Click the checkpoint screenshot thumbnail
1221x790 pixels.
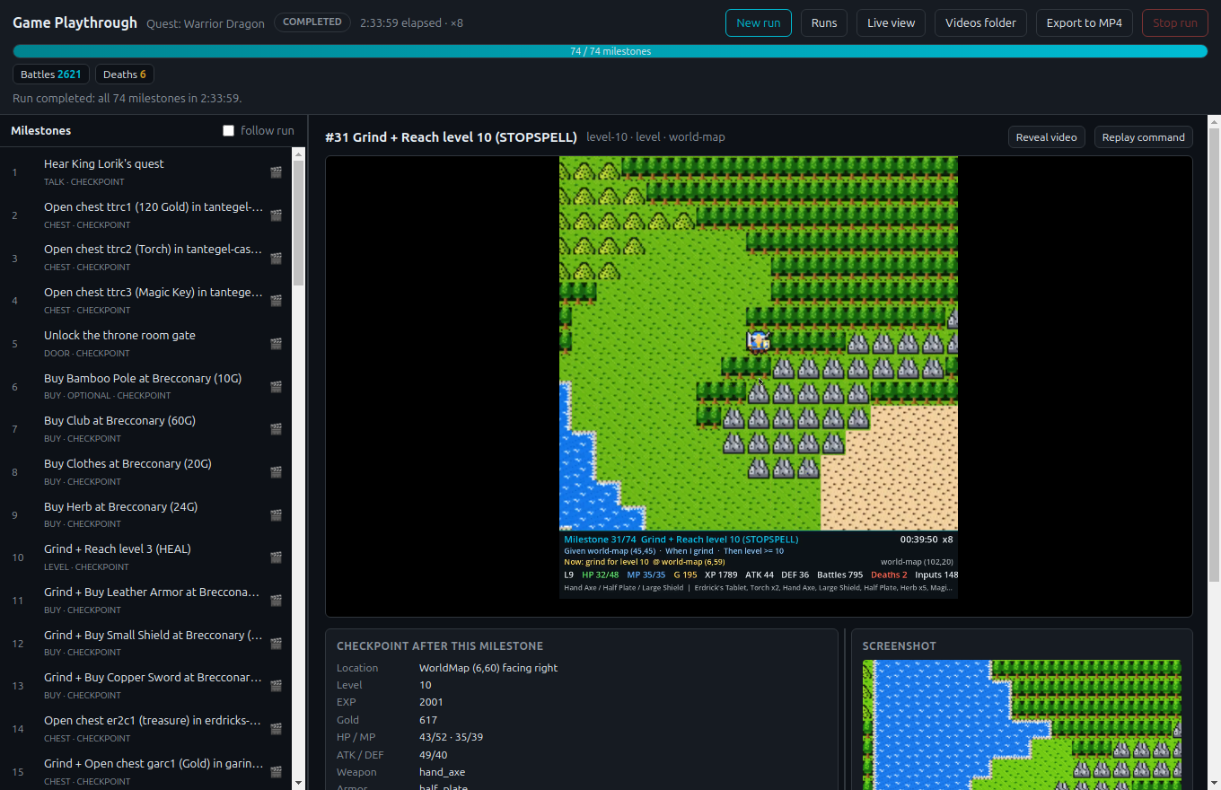1022,725
